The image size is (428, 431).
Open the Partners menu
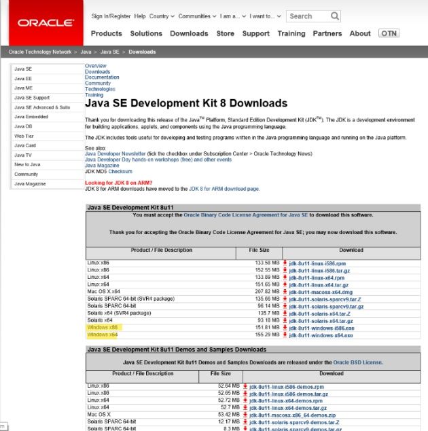[x=327, y=33]
